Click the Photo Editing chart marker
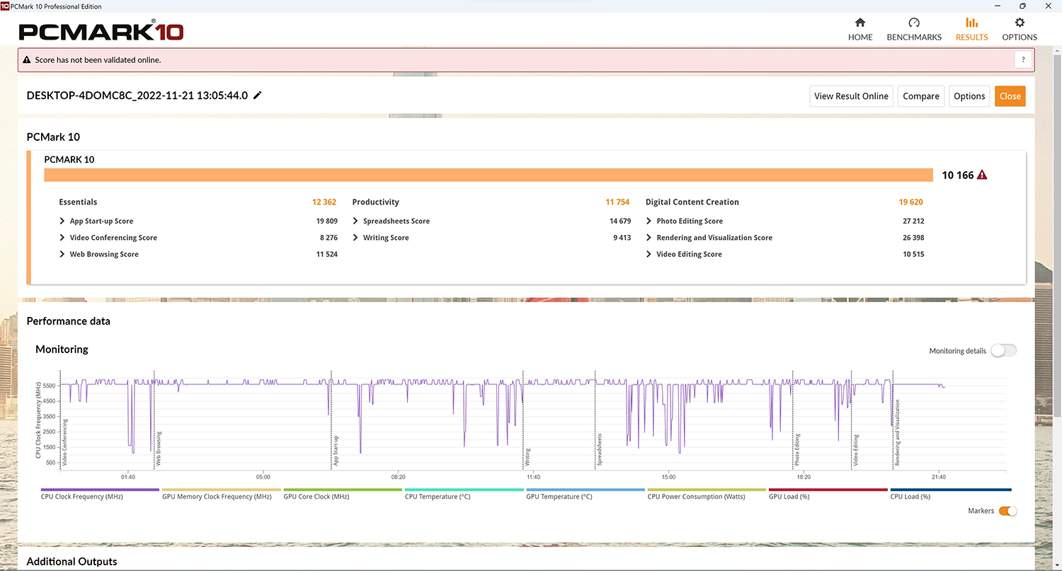The width and height of the screenshot is (1062, 571). pos(796,450)
